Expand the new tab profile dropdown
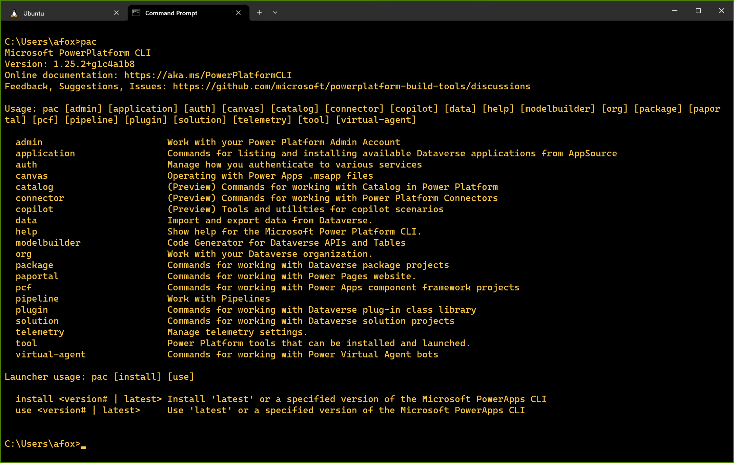 [275, 13]
